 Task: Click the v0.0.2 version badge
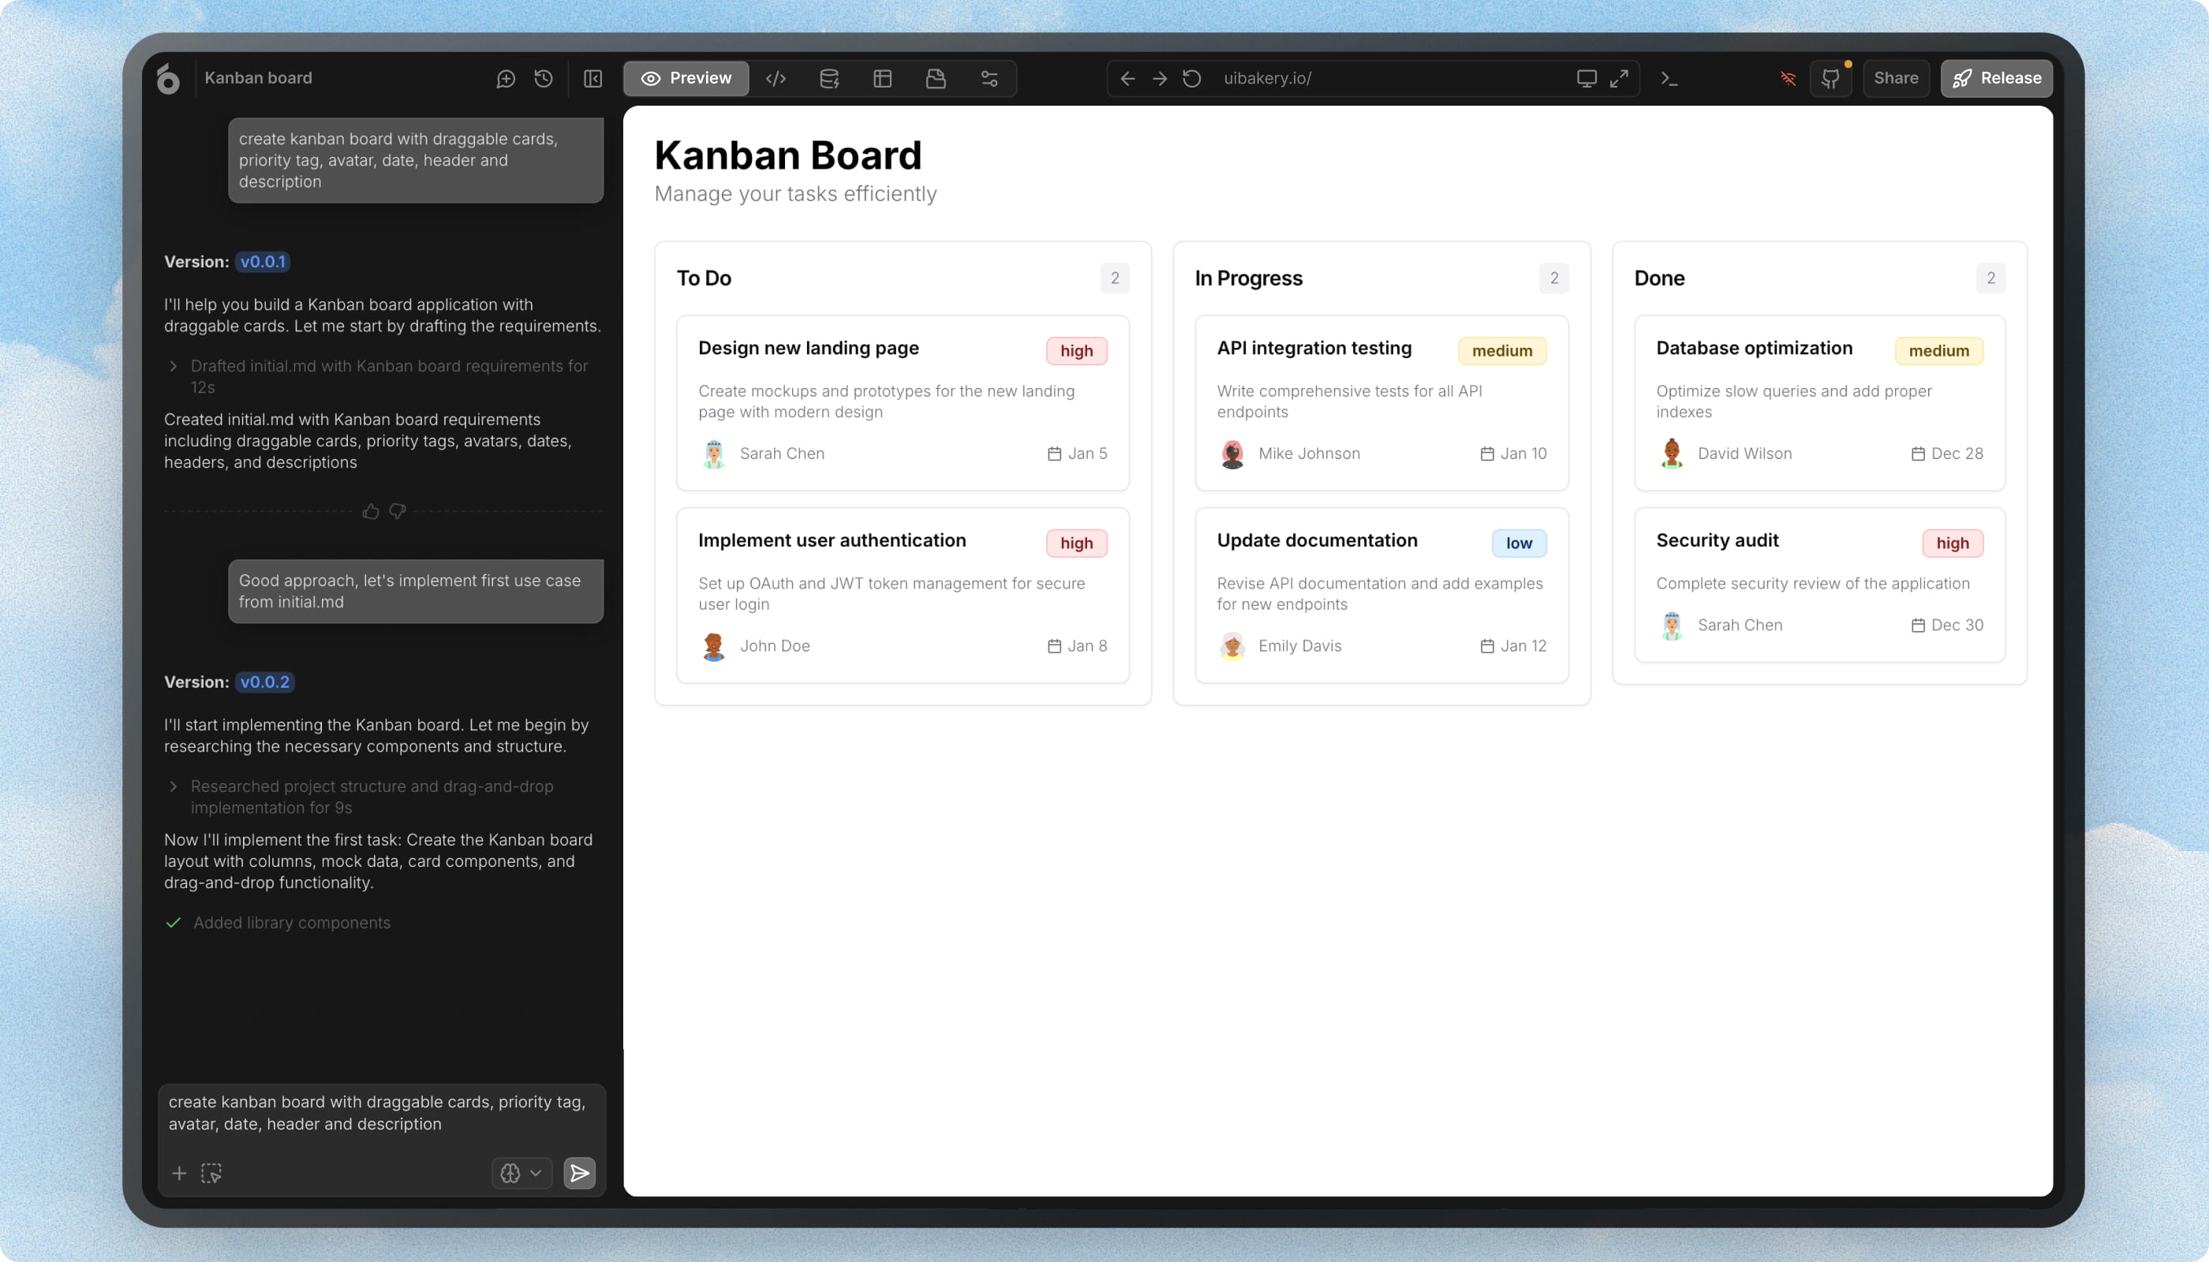(x=264, y=682)
